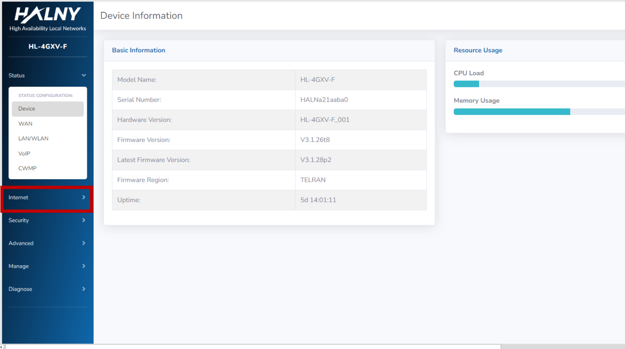Expand the Internet menu chevron
The width and height of the screenshot is (625, 349).
[84, 197]
